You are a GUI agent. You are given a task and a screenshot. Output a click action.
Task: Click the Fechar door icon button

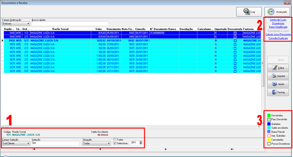pos(278,92)
